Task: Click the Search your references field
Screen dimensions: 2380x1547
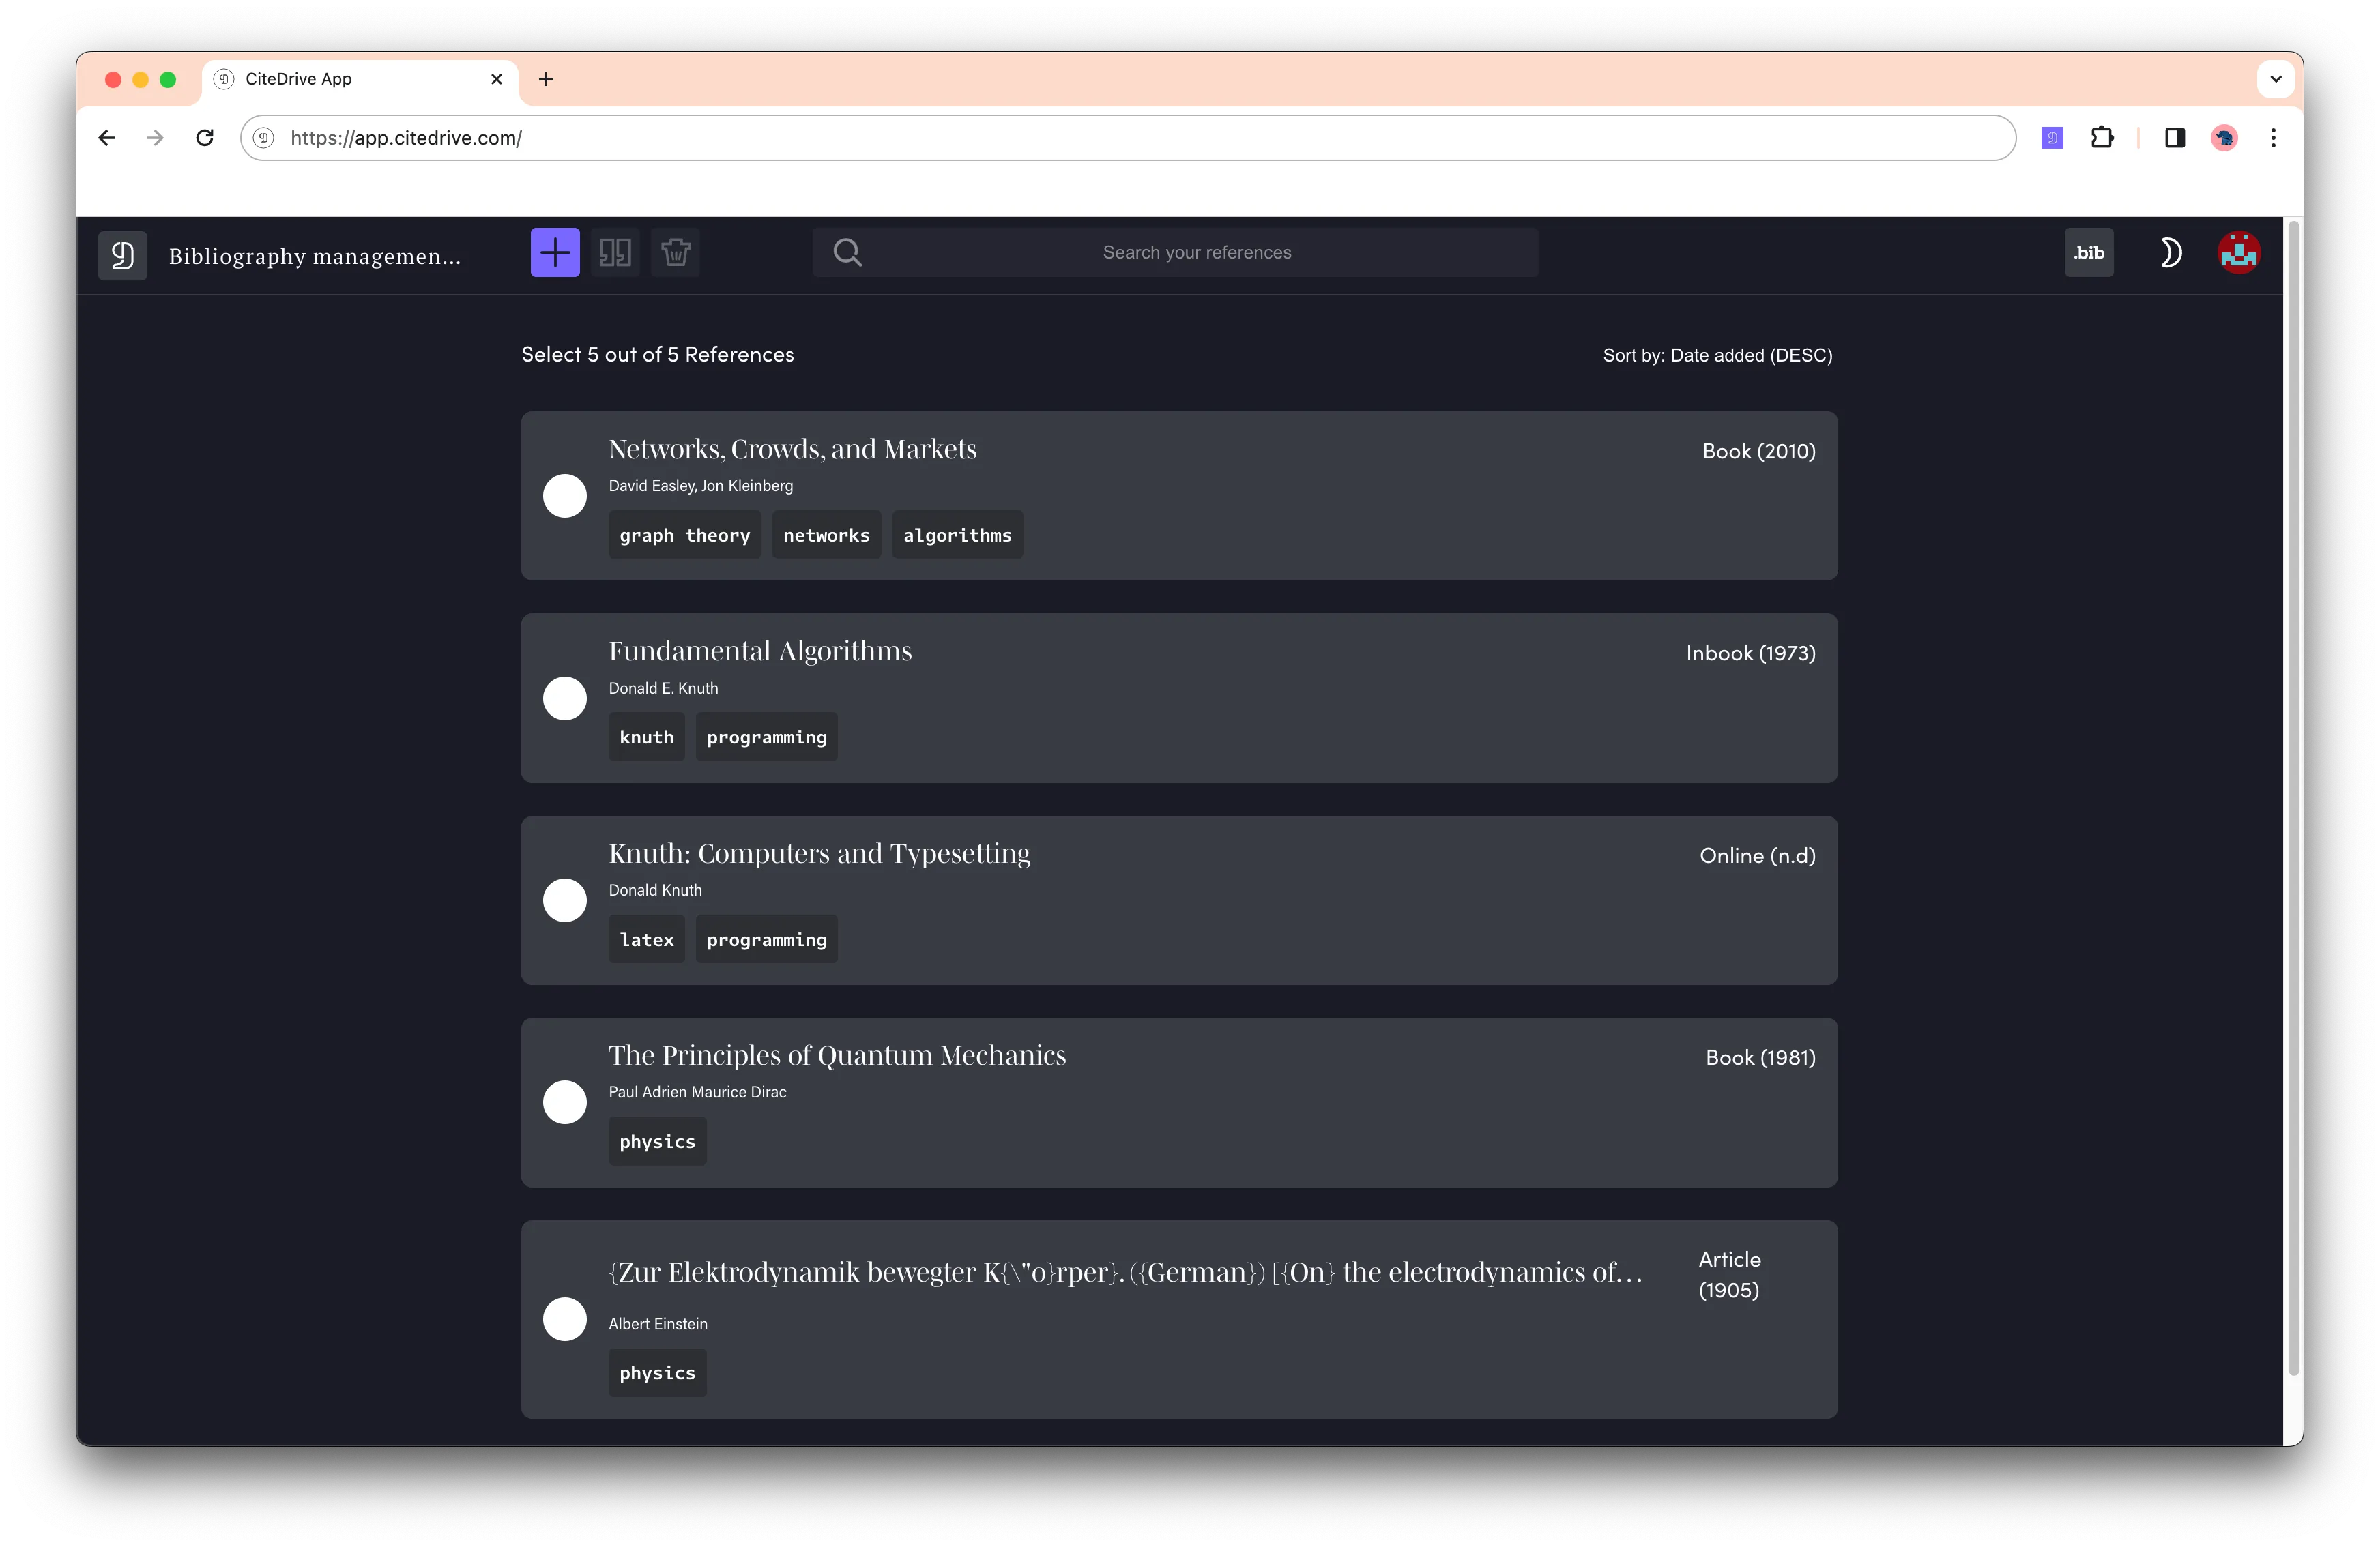Action: tap(1196, 253)
